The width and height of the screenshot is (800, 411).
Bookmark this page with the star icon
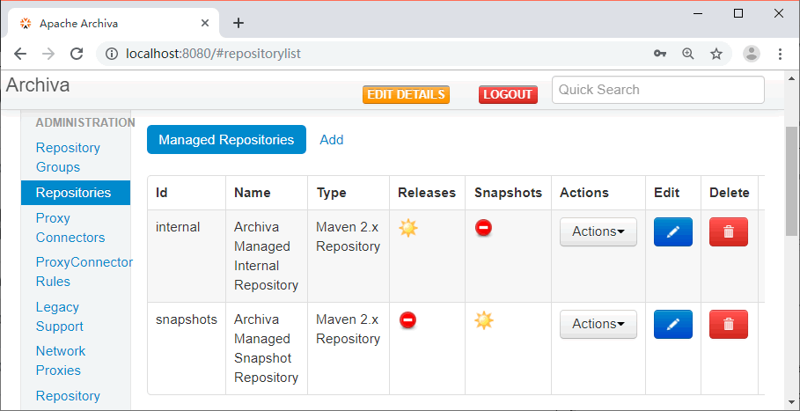tap(716, 54)
